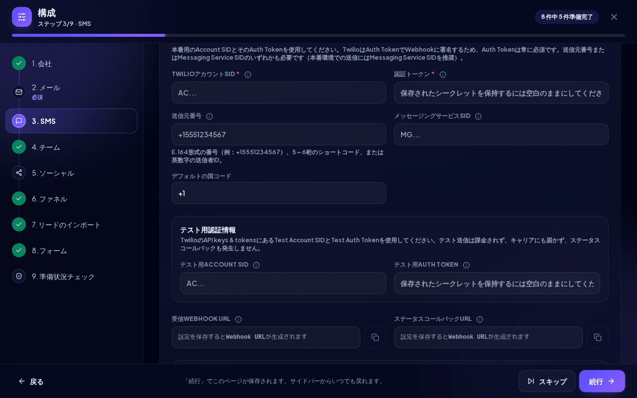Image resolution: width=637 pixels, height=398 pixels.
Task: Click the メッセージングサービスSID input
Action: 501,134
